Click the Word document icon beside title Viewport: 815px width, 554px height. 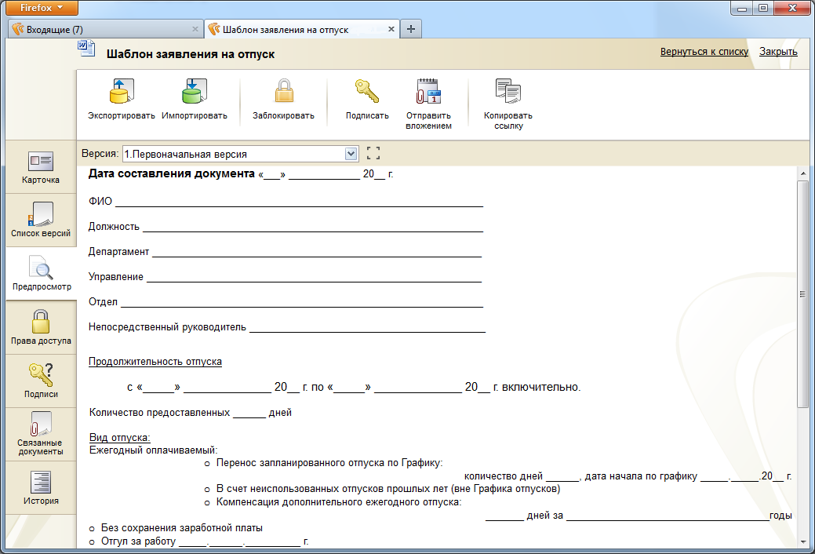(86, 49)
